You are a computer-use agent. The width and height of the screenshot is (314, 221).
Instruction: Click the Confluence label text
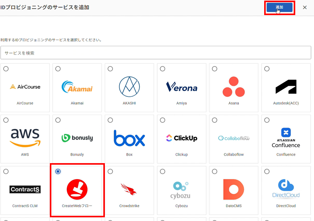(x=286, y=154)
